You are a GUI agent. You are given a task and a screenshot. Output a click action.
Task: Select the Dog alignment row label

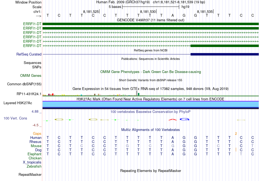pos(38,150)
